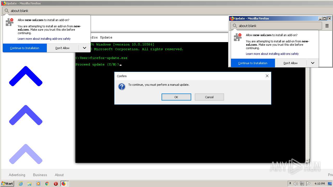Click OK in the Confirm dialog
Screen dimensions: 333x187
[x=176, y=97]
